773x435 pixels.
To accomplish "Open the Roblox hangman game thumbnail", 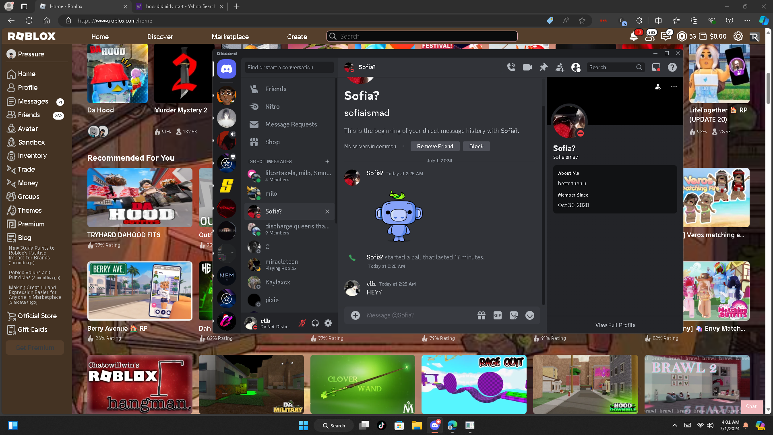I will click(140, 385).
